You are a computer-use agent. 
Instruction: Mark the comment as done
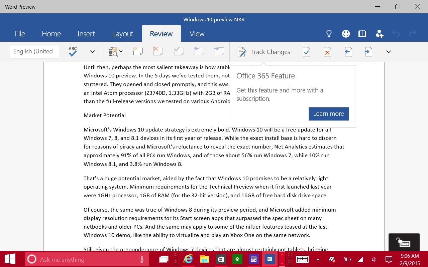click(x=179, y=51)
